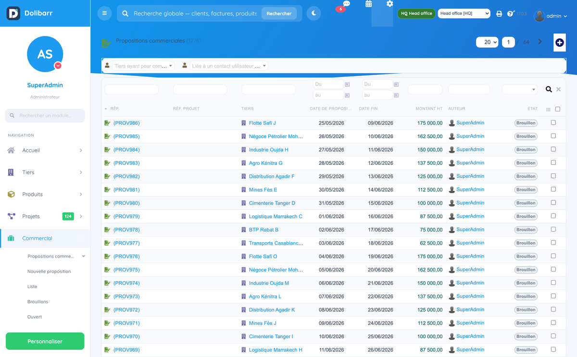
Task: Check the box for PROV985 row
Action: pos(553,136)
